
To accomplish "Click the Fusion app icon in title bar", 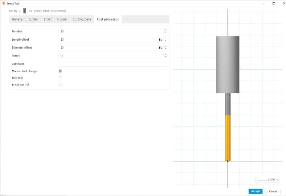I will point(4,3).
